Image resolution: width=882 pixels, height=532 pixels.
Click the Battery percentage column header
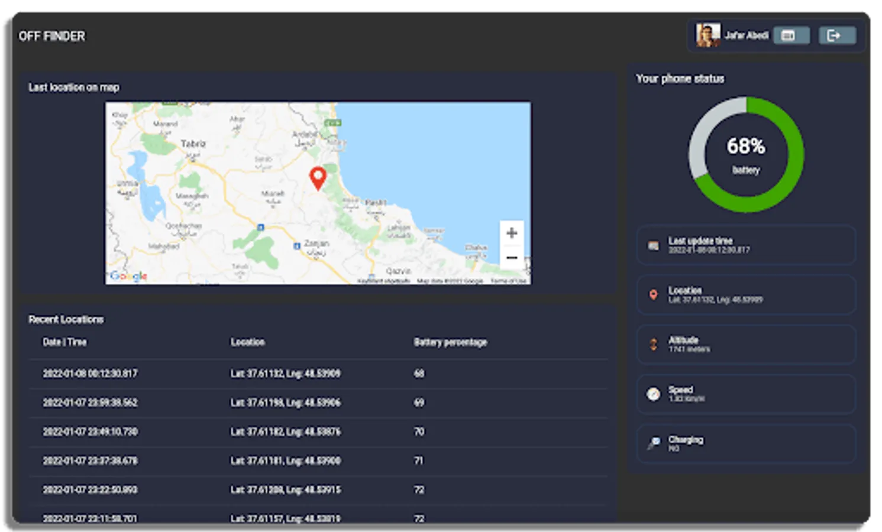[450, 342]
